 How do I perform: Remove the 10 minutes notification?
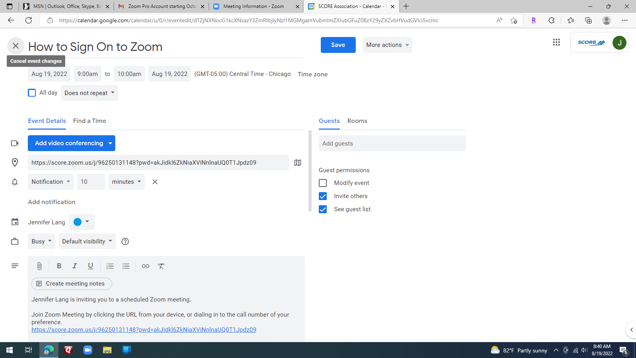[155, 182]
